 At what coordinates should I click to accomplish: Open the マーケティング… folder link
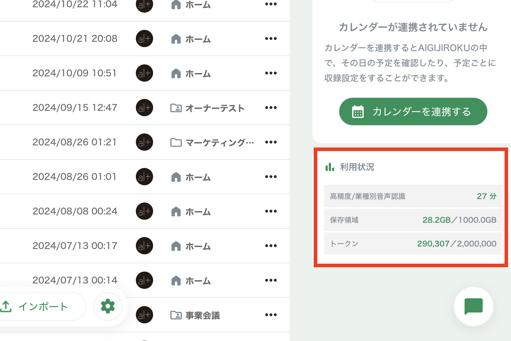[220, 142]
